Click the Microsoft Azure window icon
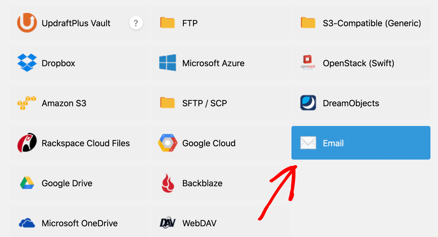438x237 pixels. 167,63
